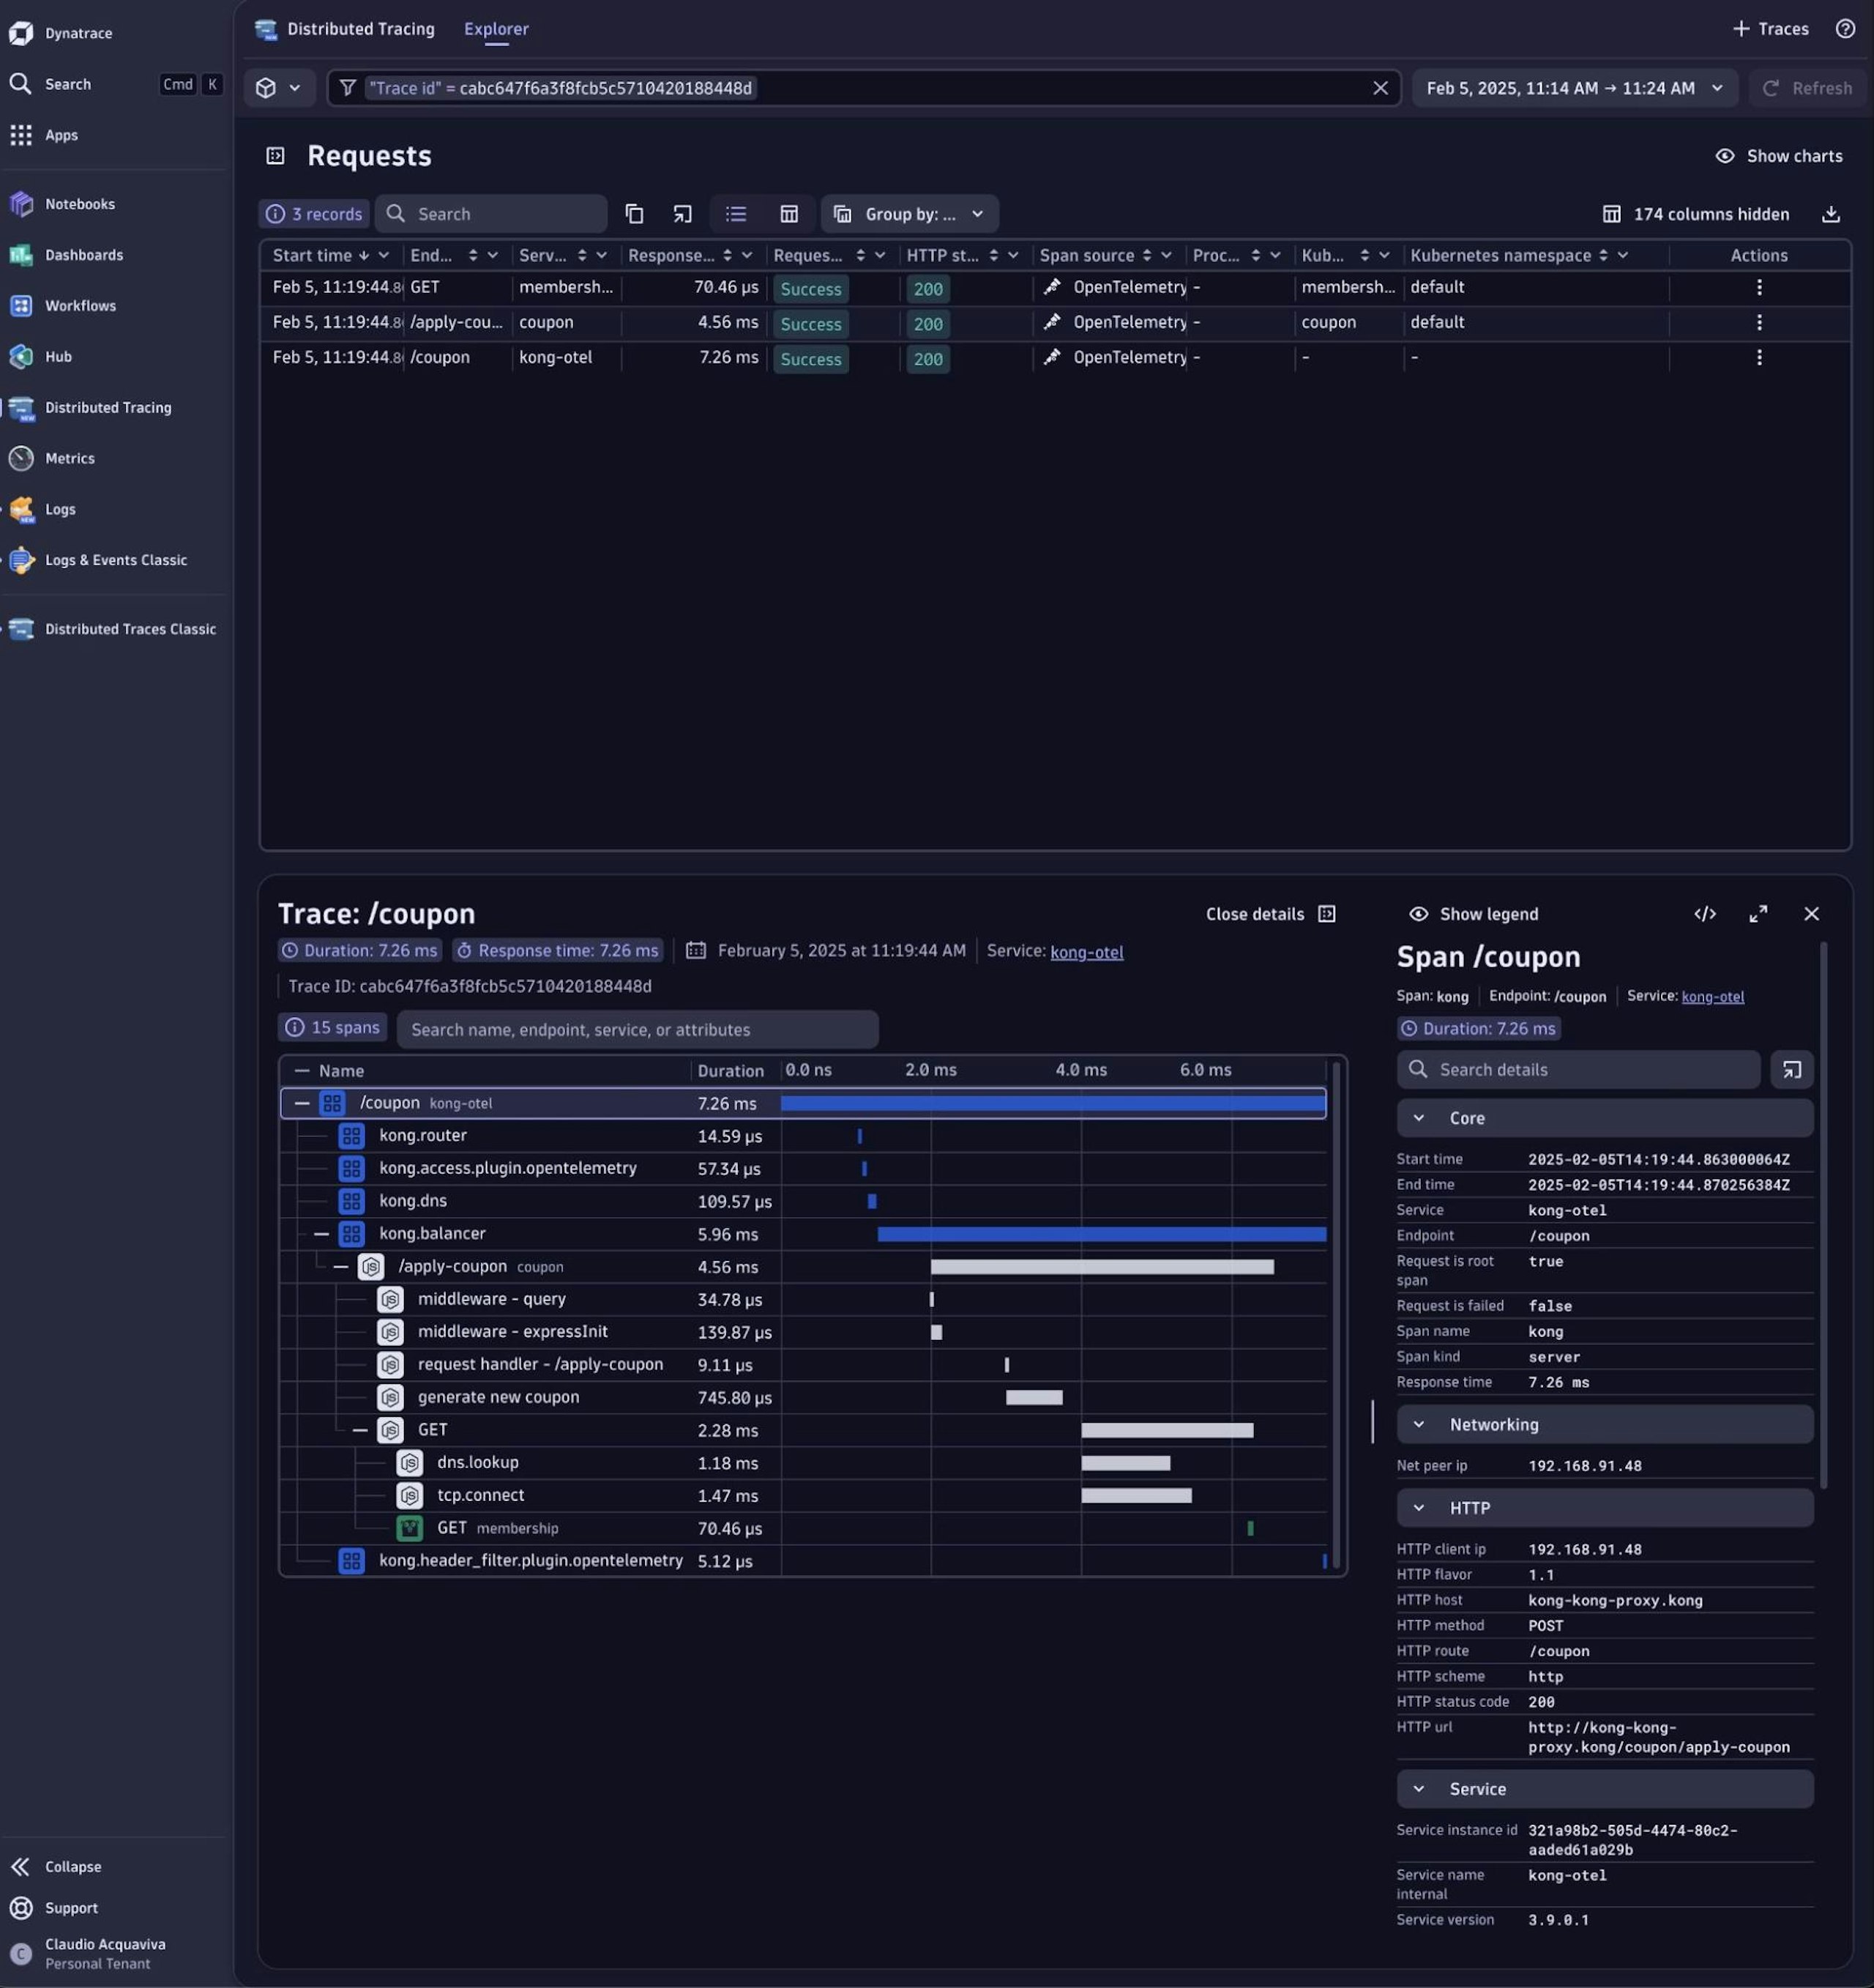1874x1988 pixels.
Task: Open the Group by dropdown
Action: 909,214
